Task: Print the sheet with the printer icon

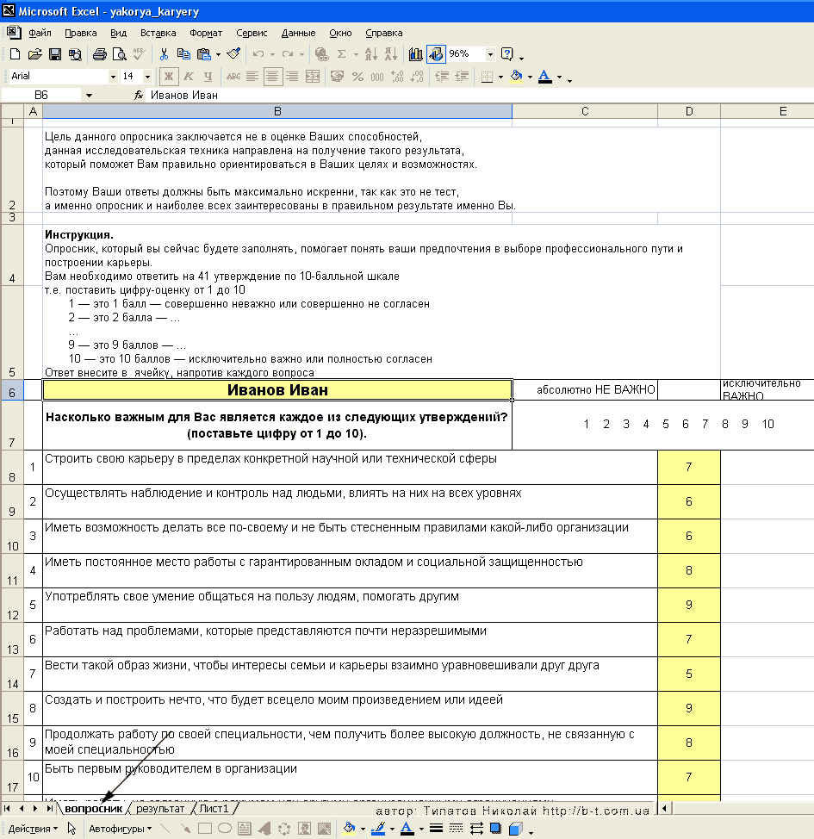Action: [x=100, y=54]
